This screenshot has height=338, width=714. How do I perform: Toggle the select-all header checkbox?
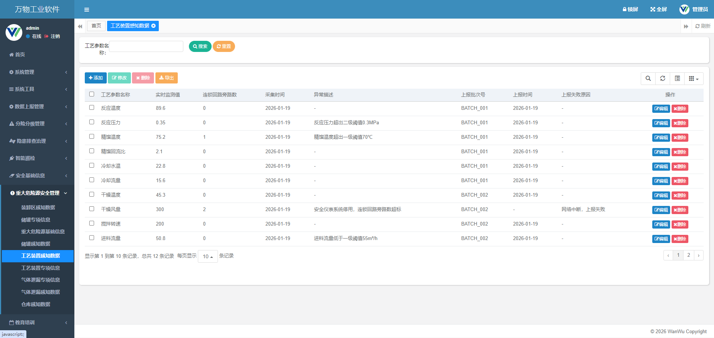point(92,94)
